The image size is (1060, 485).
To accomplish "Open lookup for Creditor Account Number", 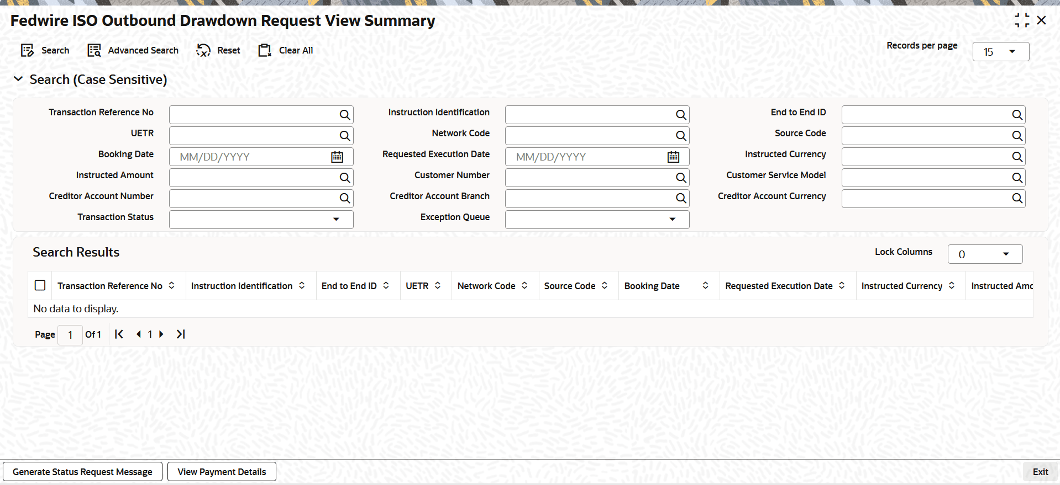I will pos(344,199).
